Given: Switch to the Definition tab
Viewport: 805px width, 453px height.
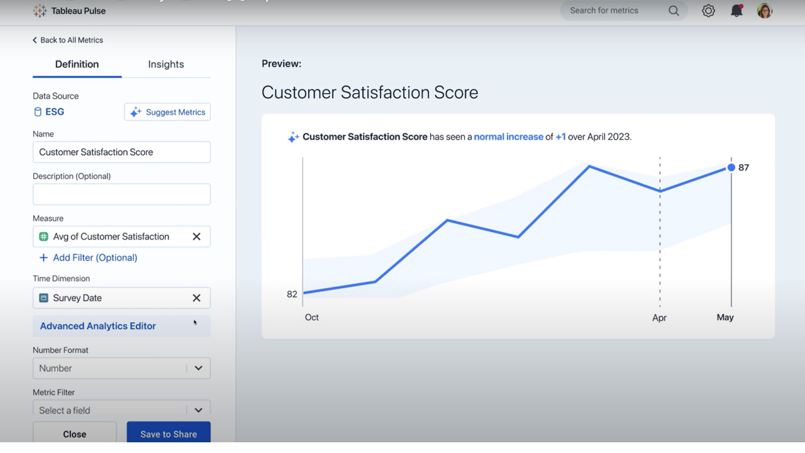Looking at the screenshot, I should click(77, 64).
